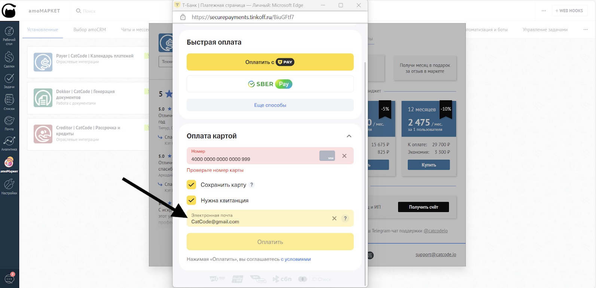The height and width of the screenshot is (288, 596).
Task: Switch to Управление задачами tab
Action: click(545, 30)
